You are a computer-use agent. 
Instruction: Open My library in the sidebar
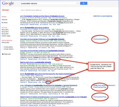5,22
